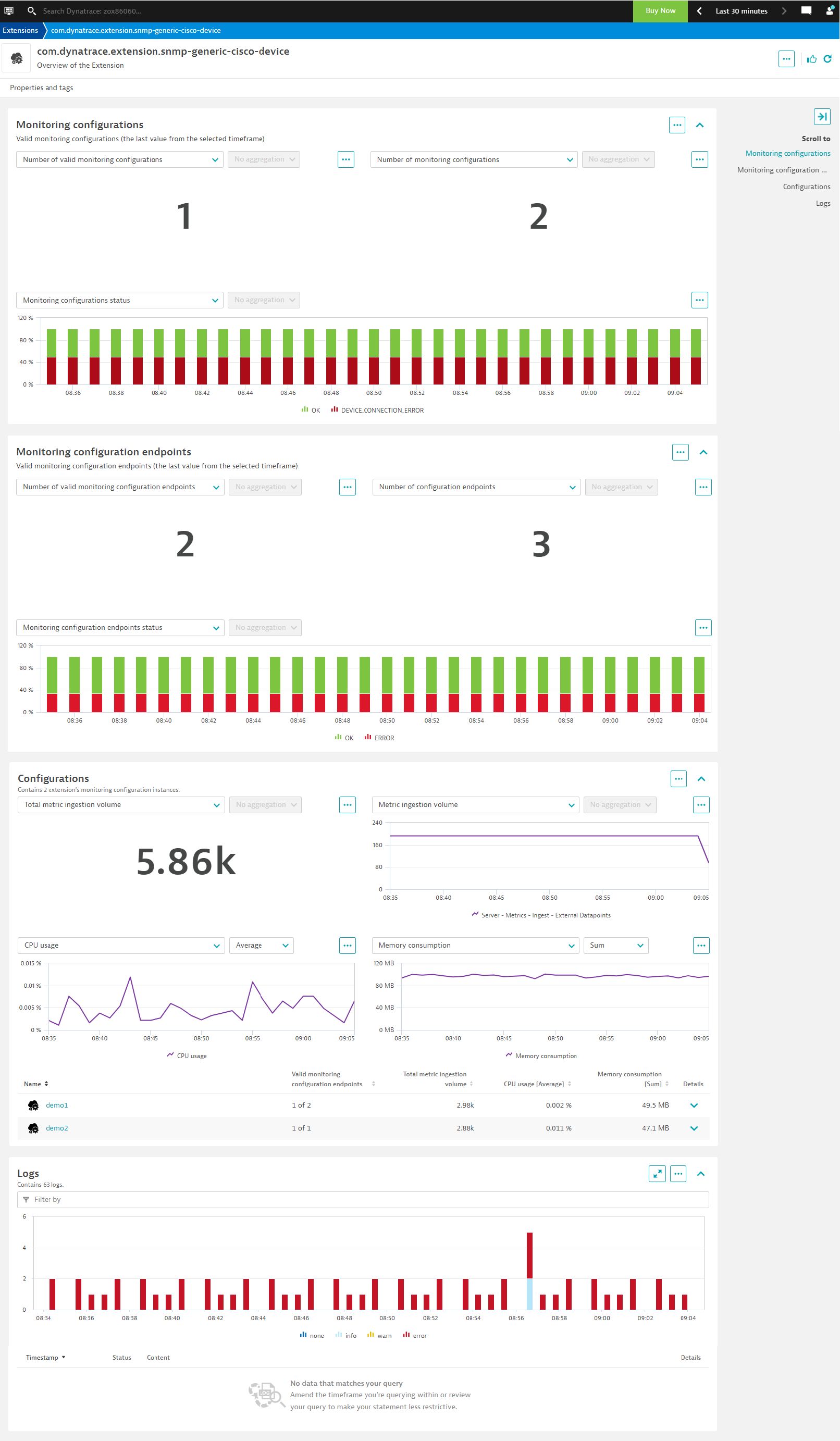The width and height of the screenshot is (840, 1441).
Task: Open the Dynatrace navigation menu icon
Action: tap(8, 11)
